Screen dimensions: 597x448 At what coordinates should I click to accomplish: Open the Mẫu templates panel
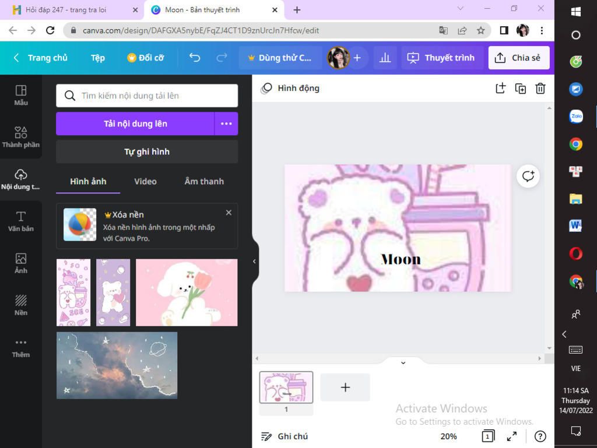click(21, 95)
